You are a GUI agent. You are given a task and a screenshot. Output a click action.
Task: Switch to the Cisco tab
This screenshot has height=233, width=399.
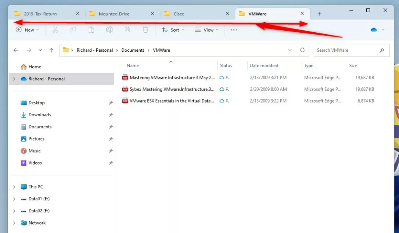click(x=179, y=14)
